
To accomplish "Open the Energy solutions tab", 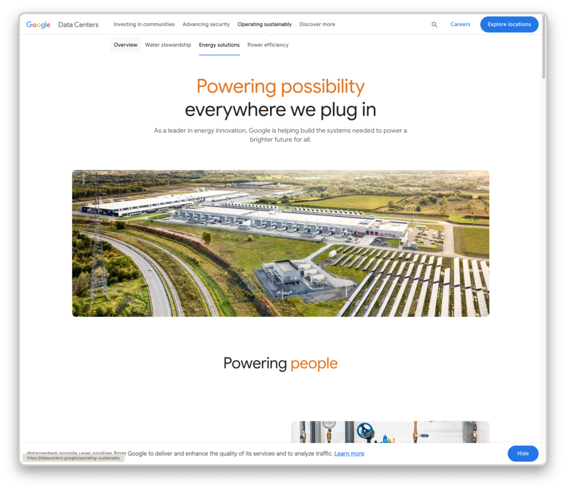I will coord(219,45).
